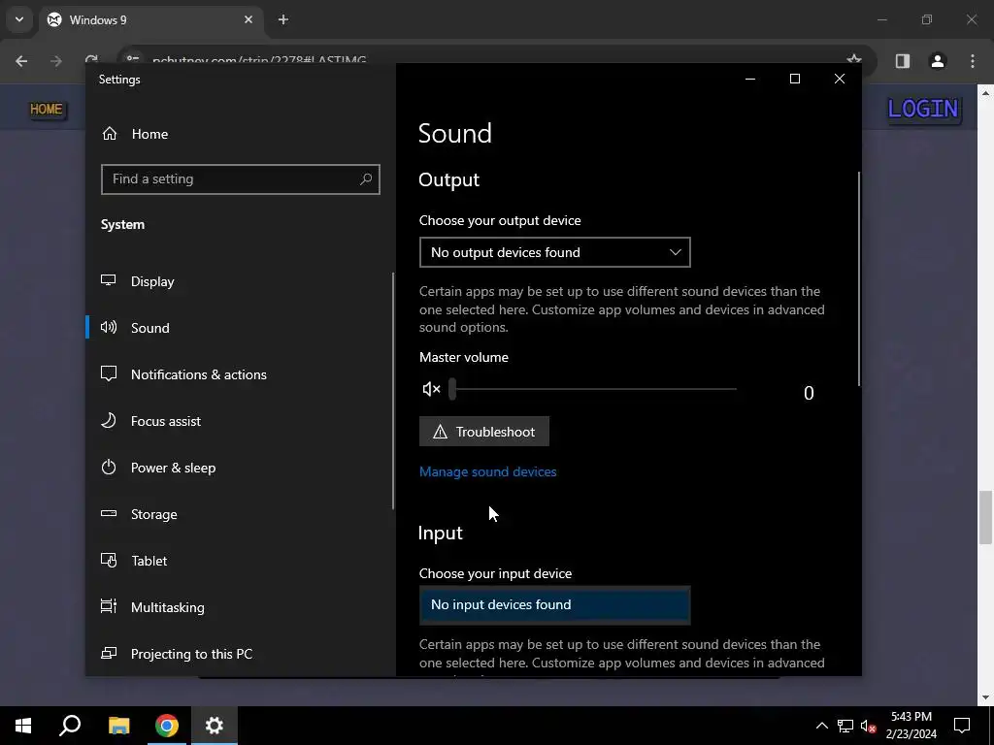Open Projecting to this PC settings
Viewport: 994px width, 745px height.
(191, 654)
